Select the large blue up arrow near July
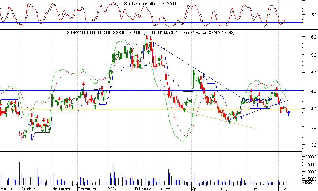318x191 pixels. pyautogui.click(x=289, y=114)
